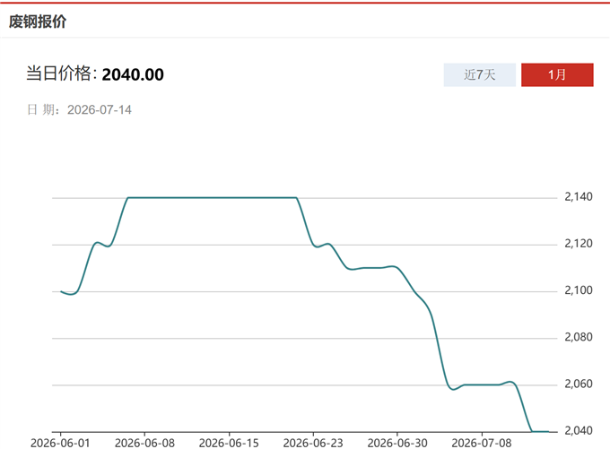Select the 近7天 range tab

480,74
